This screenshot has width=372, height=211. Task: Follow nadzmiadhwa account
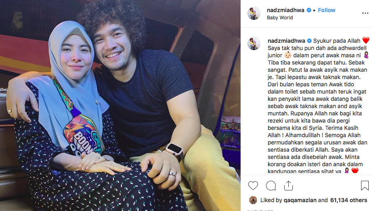[x=326, y=10]
